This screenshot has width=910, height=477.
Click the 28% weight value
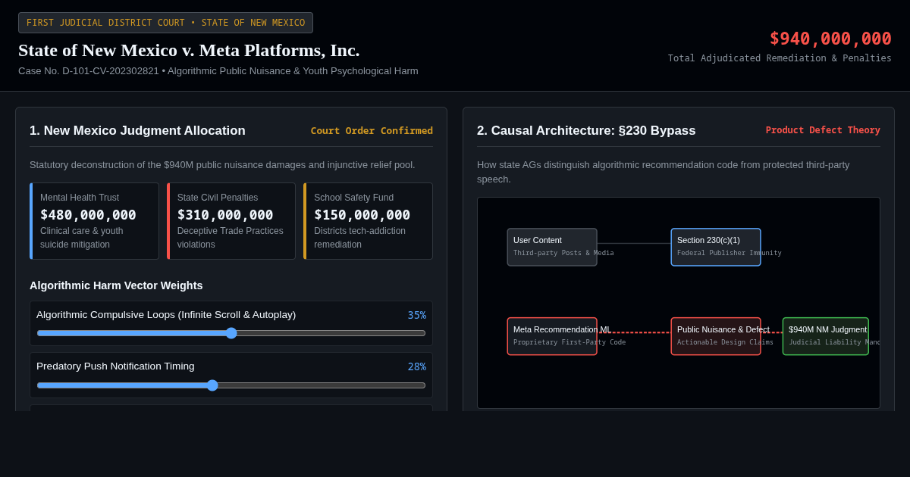click(417, 366)
